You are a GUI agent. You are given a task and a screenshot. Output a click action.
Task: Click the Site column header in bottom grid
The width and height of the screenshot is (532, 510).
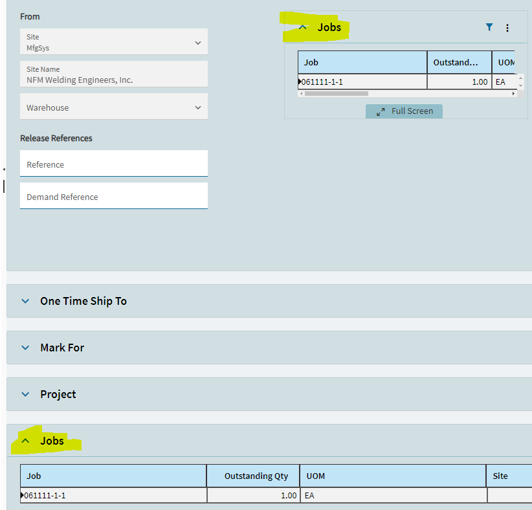[x=509, y=476]
